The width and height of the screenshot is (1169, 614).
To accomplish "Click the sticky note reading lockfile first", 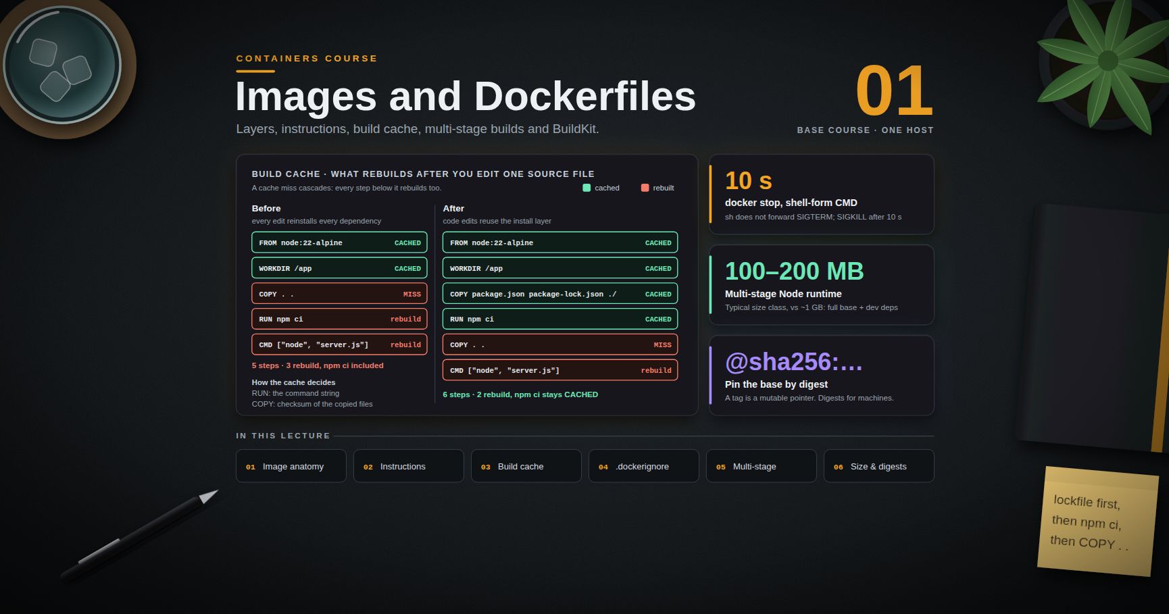I will pyautogui.click(x=1097, y=521).
